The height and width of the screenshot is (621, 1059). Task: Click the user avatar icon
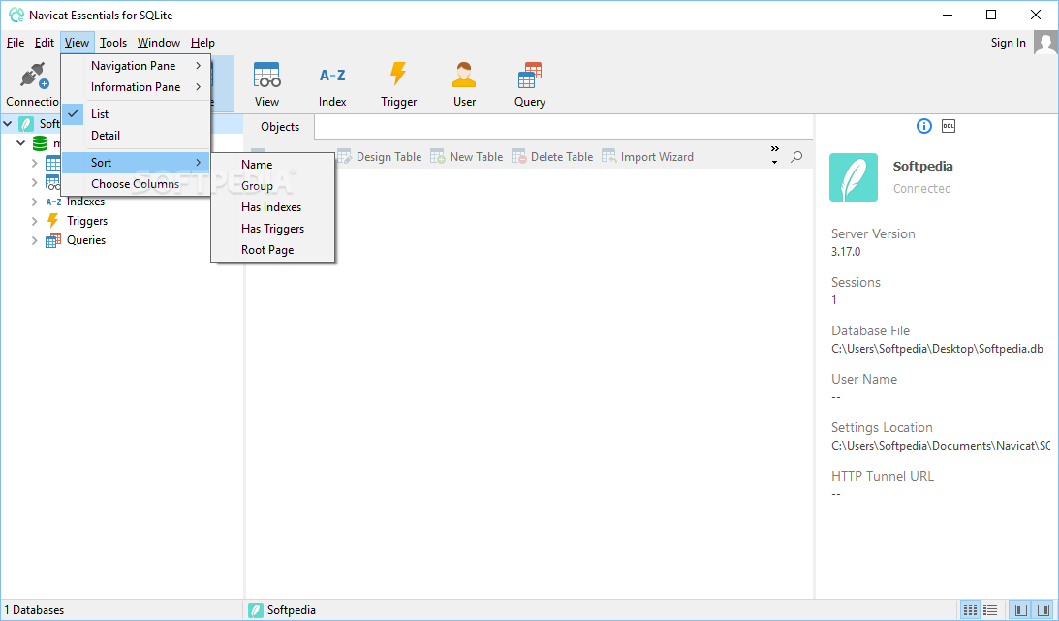click(x=1045, y=44)
